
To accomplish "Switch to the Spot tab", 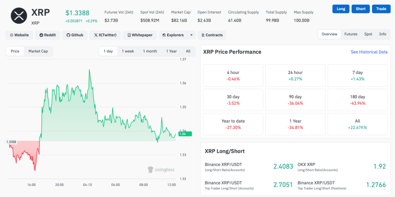I will [368, 34].
